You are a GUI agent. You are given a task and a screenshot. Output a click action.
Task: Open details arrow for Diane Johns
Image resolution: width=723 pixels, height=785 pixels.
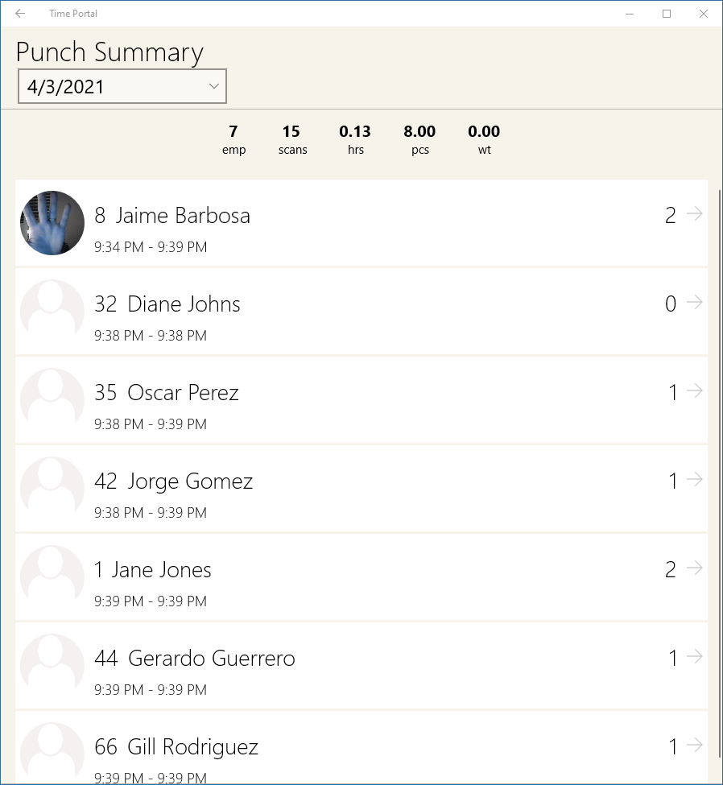(695, 303)
